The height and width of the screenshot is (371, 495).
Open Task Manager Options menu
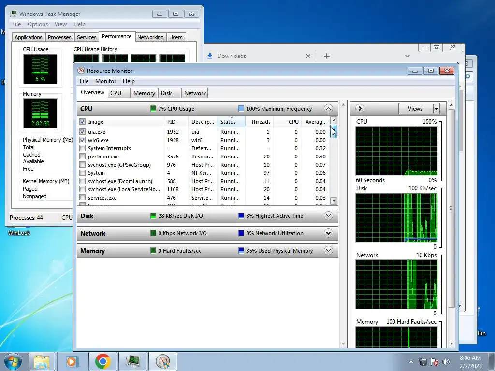pos(38,24)
